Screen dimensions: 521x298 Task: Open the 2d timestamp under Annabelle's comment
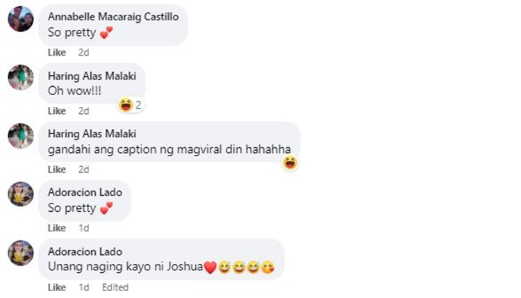click(84, 53)
